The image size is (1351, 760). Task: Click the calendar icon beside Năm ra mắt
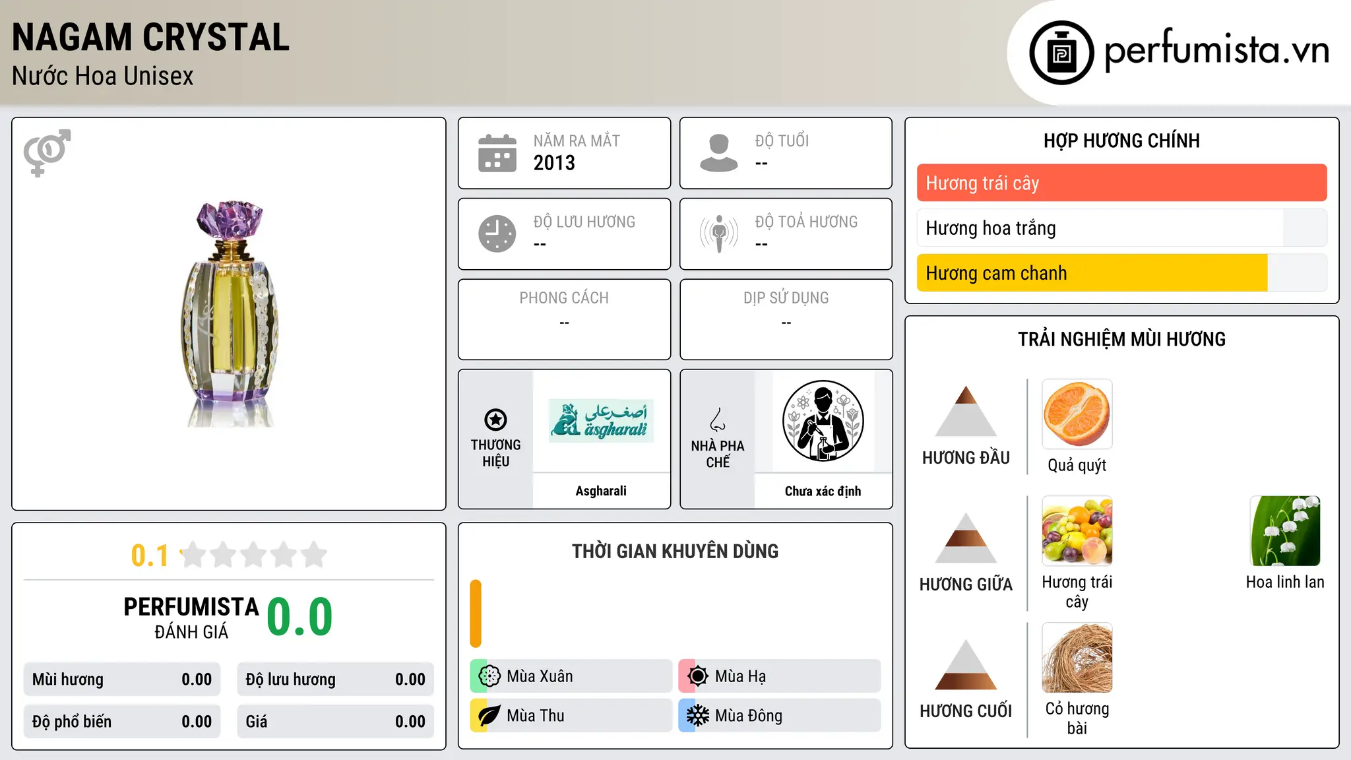pos(497,153)
